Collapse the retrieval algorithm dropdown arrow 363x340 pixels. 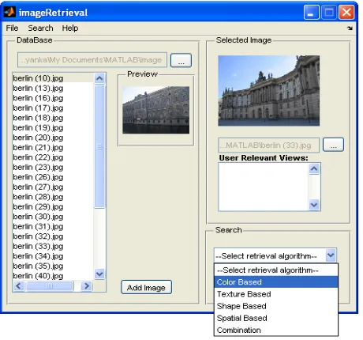tap(331, 255)
